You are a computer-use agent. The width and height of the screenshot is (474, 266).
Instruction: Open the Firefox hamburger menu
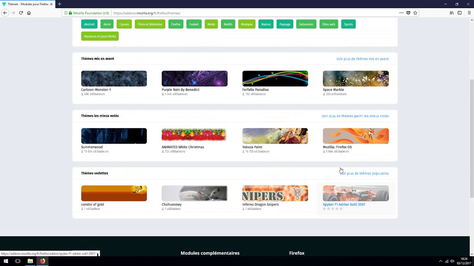[x=469, y=13]
